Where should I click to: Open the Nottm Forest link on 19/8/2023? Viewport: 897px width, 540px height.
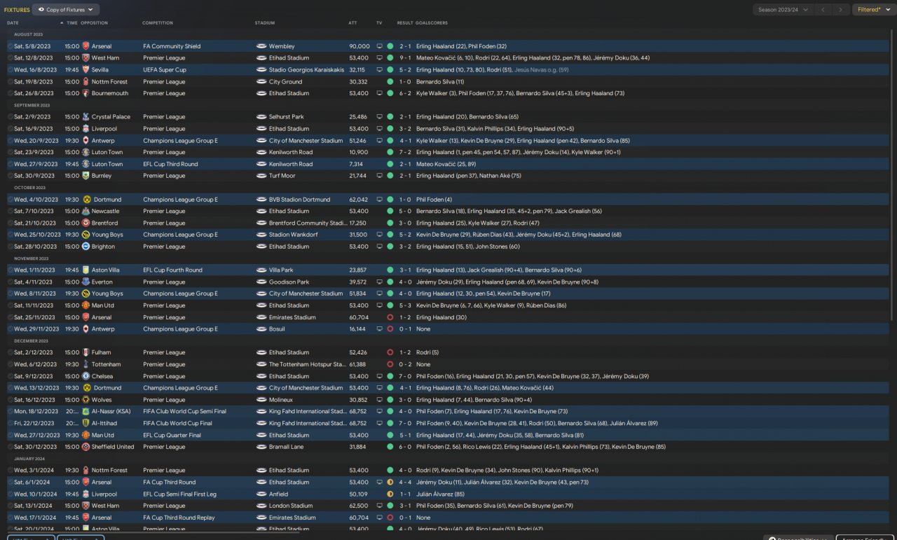click(109, 82)
